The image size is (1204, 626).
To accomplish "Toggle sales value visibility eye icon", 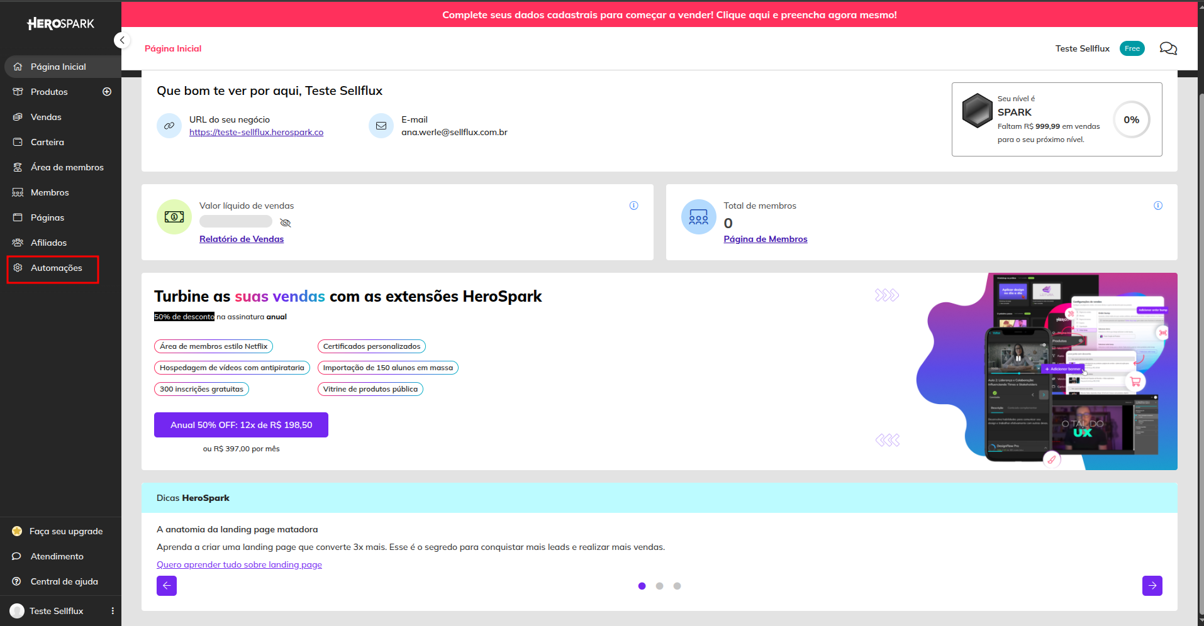I will pos(285,222).
